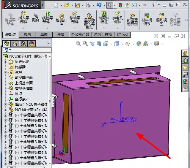
Task: Click New Motion Study (新建运动算例) icon
Action: 132,15
